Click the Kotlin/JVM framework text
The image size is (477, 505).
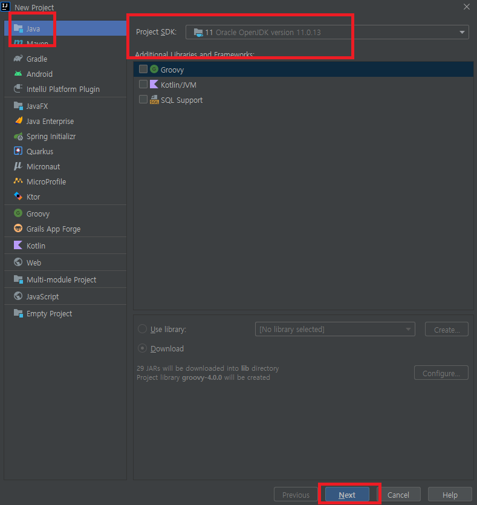[x=178, y=85]
